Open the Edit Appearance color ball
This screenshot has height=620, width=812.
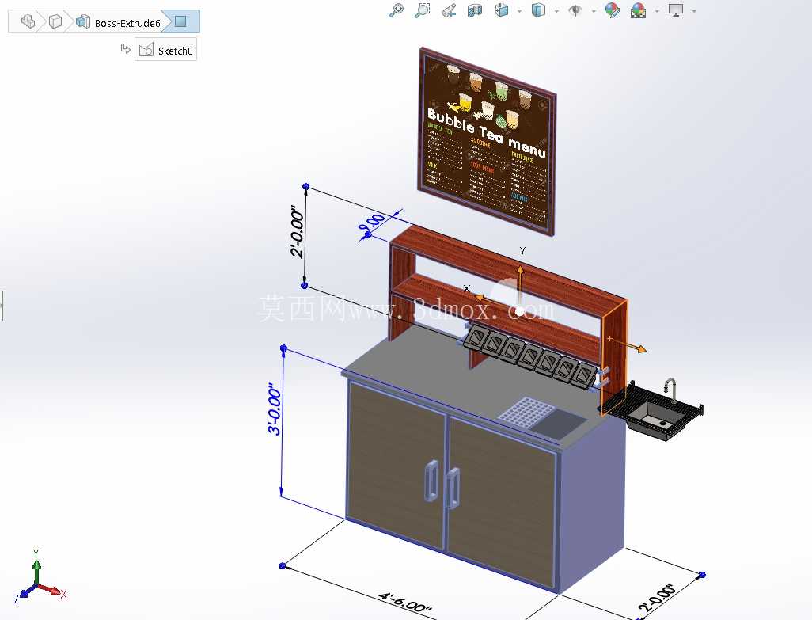coord(612,10)
